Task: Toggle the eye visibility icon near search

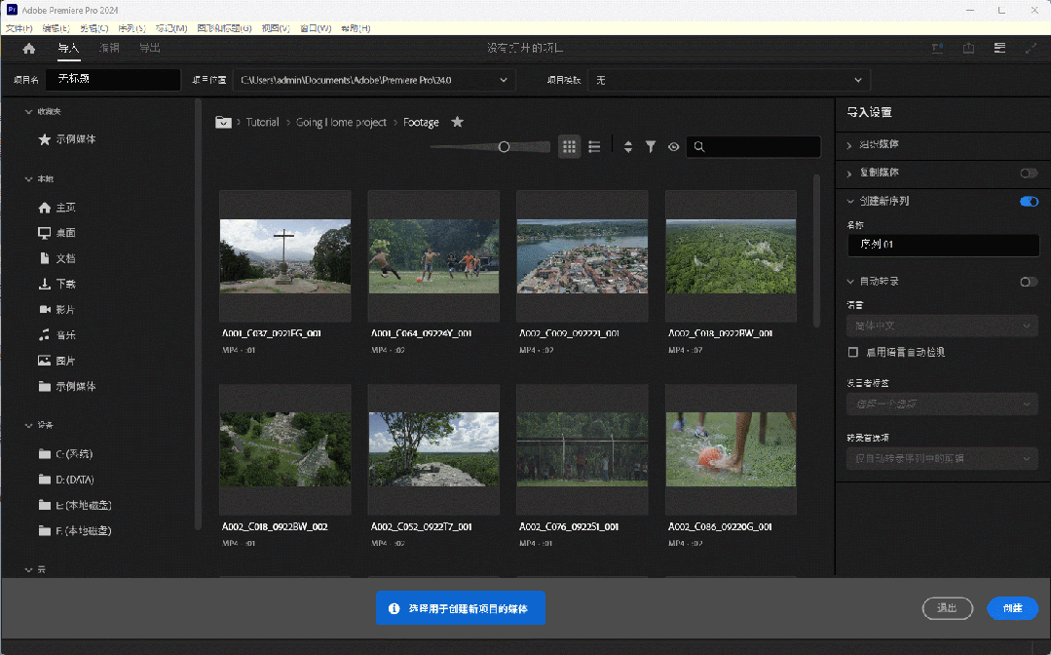Action: (673, 147)
